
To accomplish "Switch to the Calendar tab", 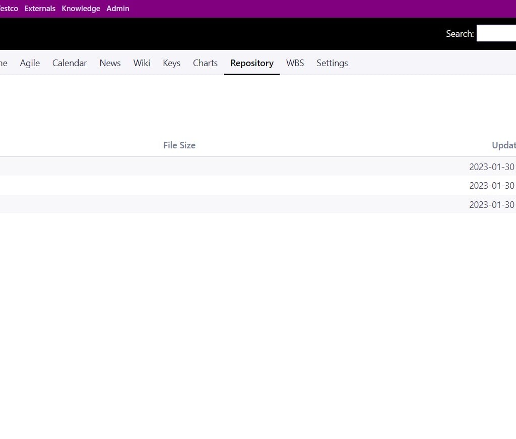I will pos(70,63).
